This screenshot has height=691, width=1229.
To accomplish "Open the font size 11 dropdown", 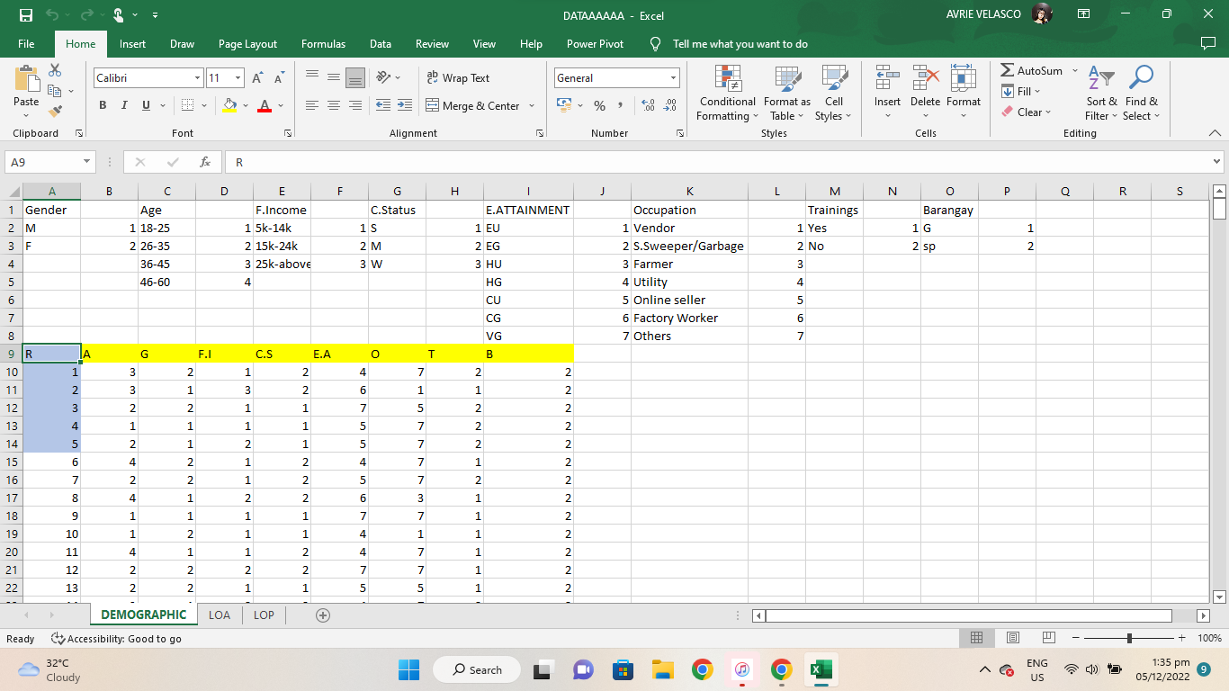I will [238, 78].
